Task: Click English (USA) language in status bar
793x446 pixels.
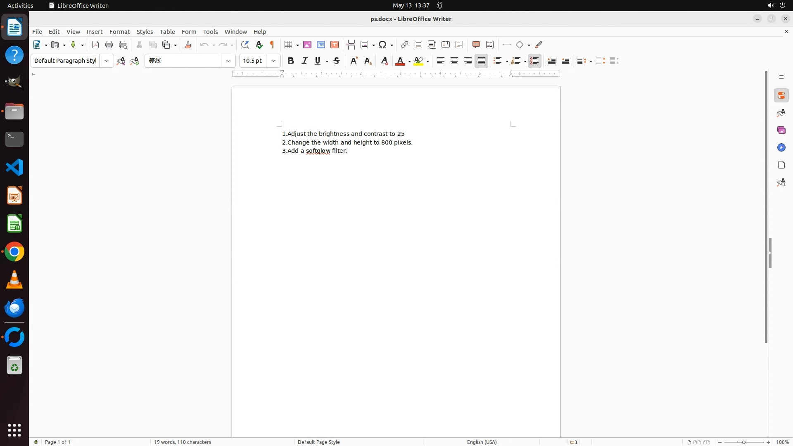Action: (x=482, y=442)
